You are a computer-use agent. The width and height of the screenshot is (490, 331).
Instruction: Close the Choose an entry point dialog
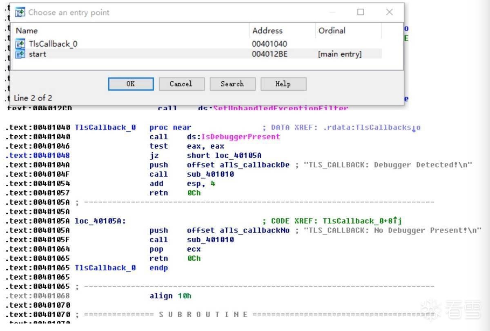click(x=390, y=12)
